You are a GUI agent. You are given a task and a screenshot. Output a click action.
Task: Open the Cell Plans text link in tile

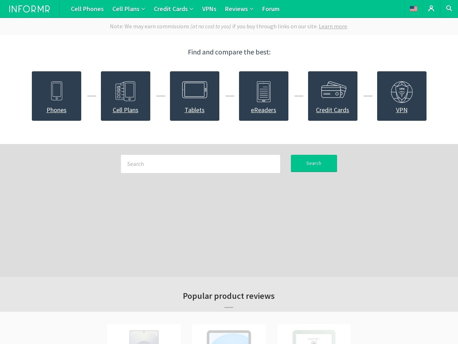126,110
